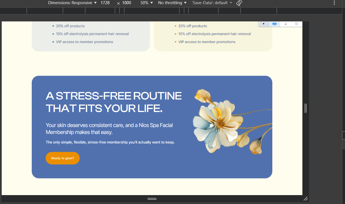Viewport: 345px width, 204px height.
Task: Click the viewport width field showing 1728
Action: [x=105, y=3]
